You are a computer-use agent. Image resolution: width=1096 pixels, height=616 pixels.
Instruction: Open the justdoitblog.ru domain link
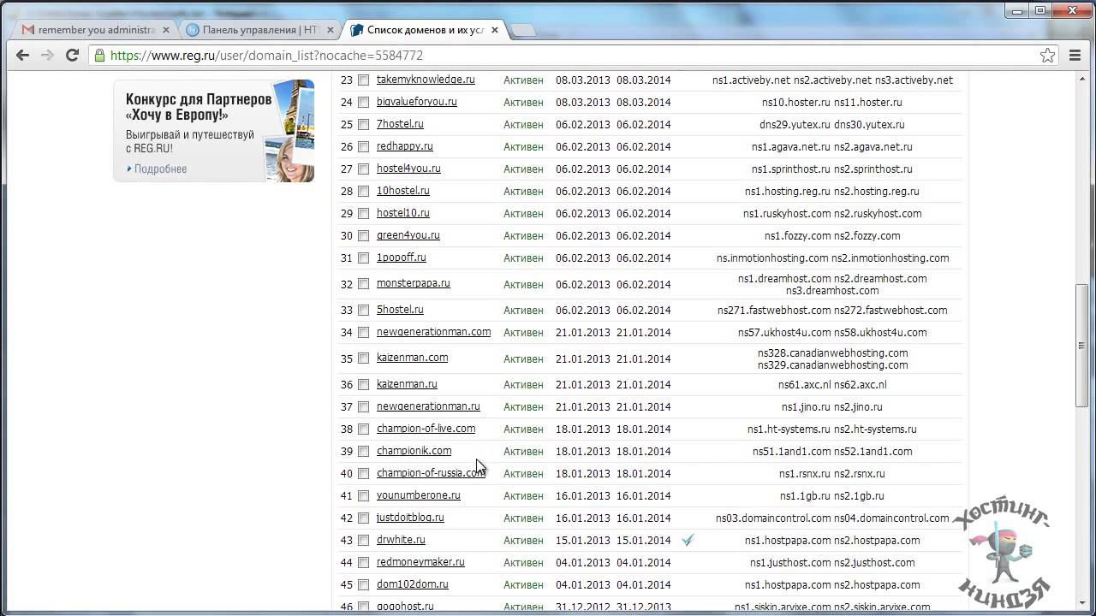(x=410, y=518)
